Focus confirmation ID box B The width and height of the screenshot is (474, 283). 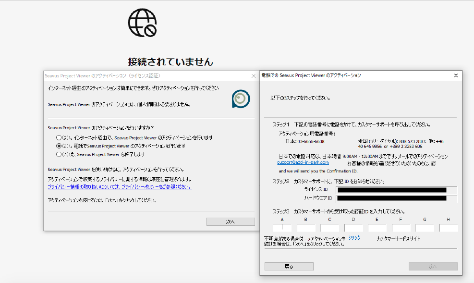coord(306,228)
